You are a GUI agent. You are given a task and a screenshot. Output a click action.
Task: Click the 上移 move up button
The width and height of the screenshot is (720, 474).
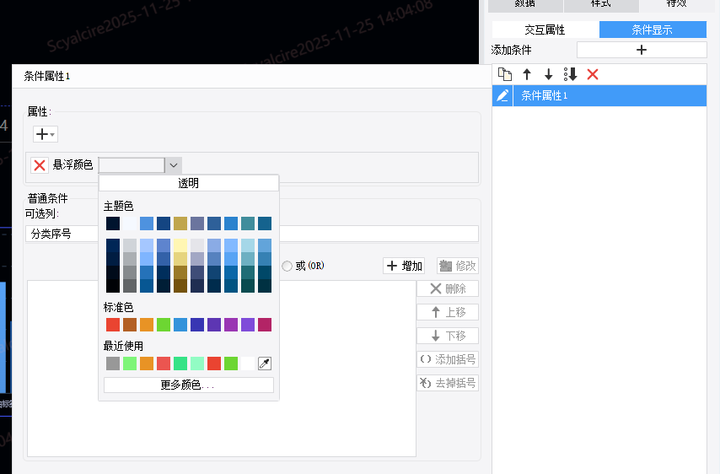(x=448, y=312)
